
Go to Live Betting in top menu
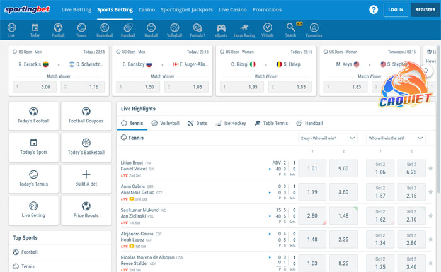point(76,9)
